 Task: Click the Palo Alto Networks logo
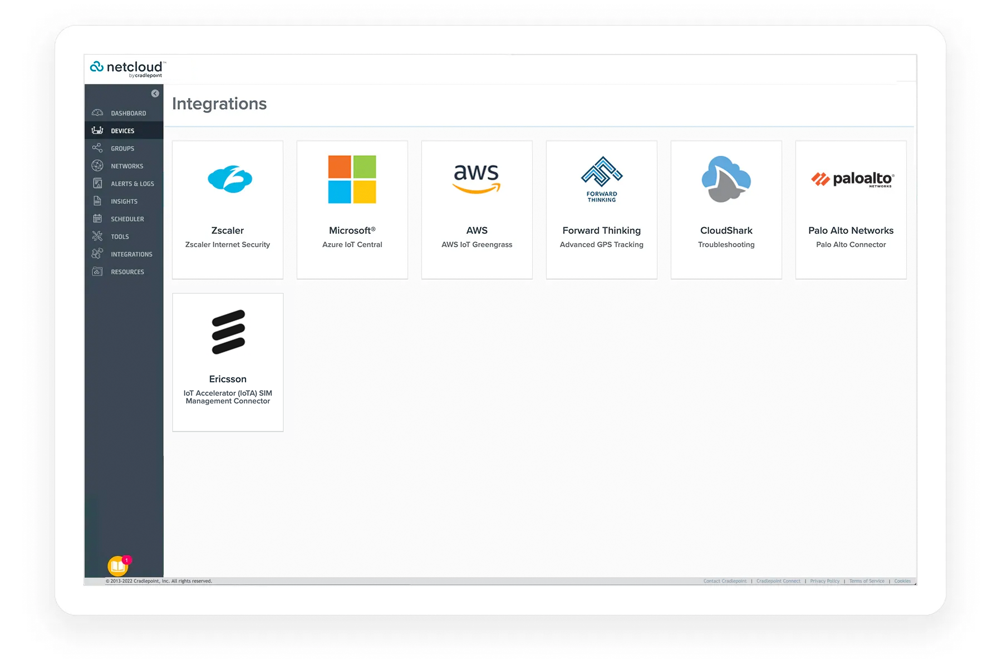point(852,179)
